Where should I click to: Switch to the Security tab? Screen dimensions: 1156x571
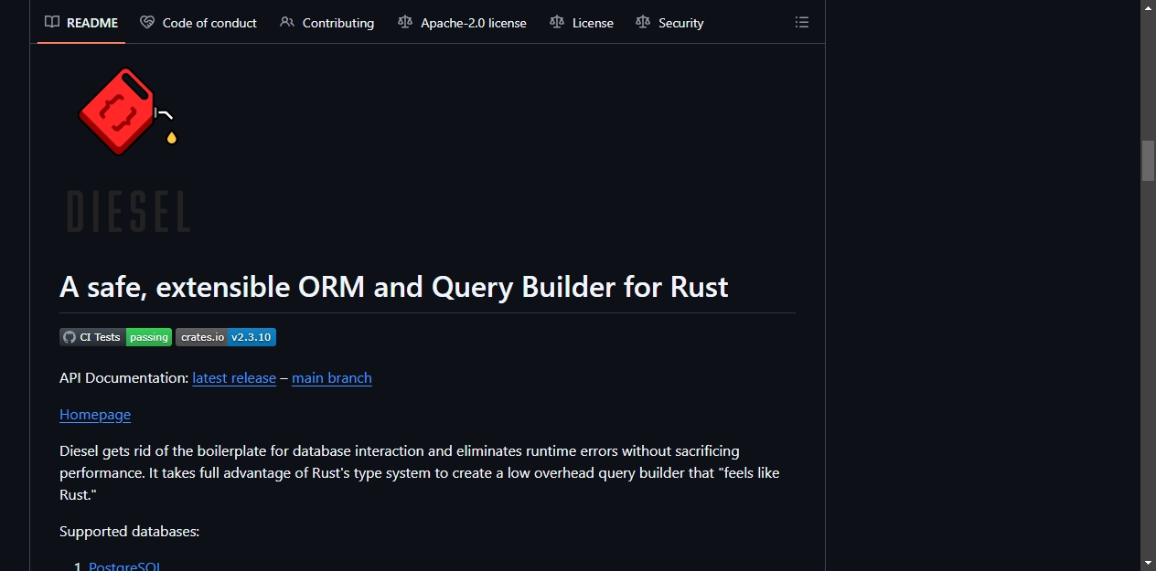[x=669, y=23]
